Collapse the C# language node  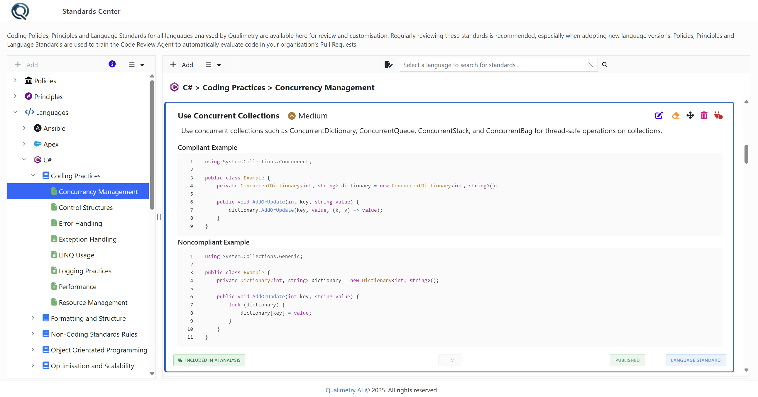[24, 160]
